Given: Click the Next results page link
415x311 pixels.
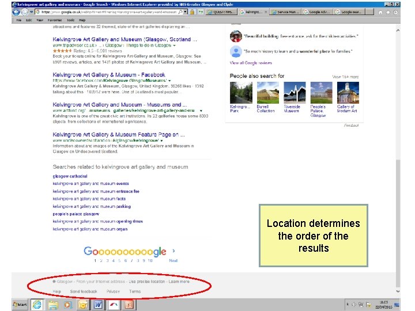Looking at the screenshot, I should tap(173, 260).
